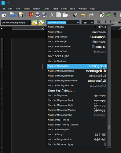Open the New Document dropdown arrow
This screenshot has height=153, width=121.
click(x=8, y=15)
